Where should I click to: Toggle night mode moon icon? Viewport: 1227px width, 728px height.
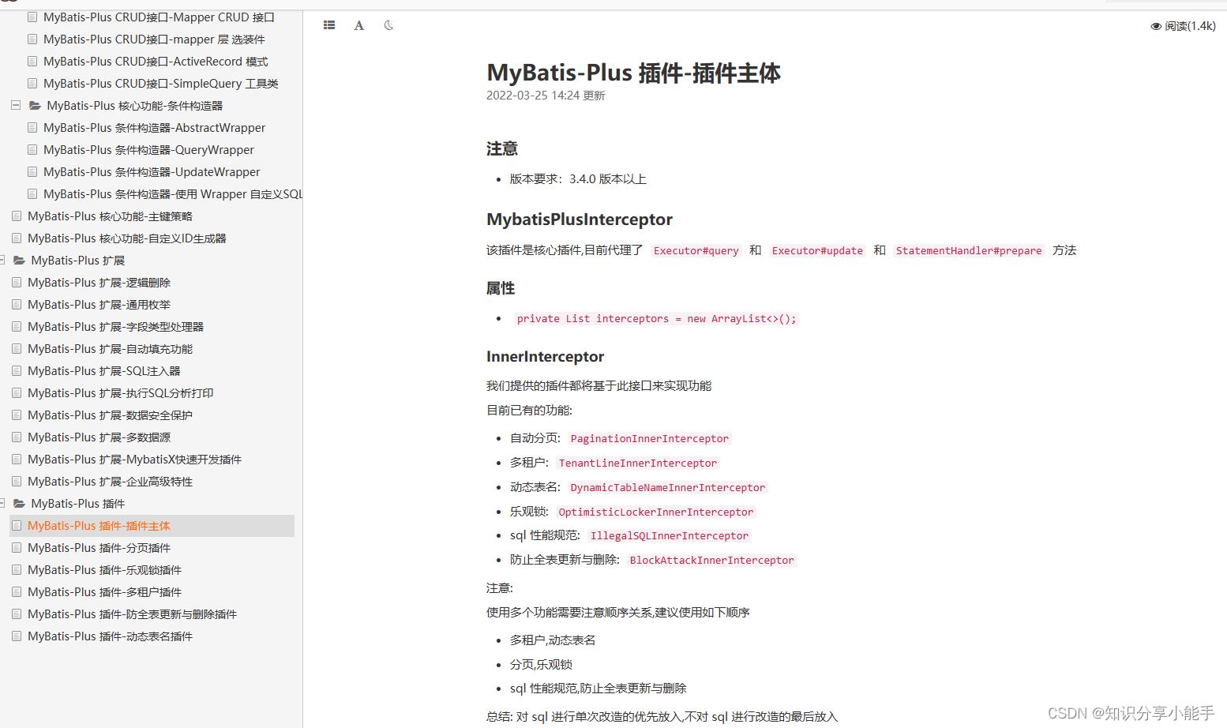(388, 25)
